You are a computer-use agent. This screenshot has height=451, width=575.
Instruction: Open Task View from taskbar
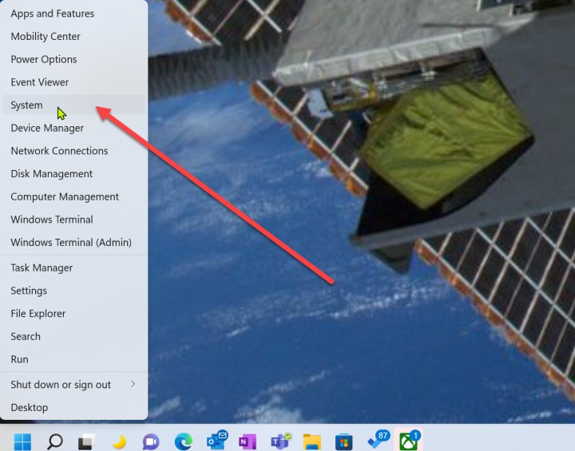coord(86,441)
